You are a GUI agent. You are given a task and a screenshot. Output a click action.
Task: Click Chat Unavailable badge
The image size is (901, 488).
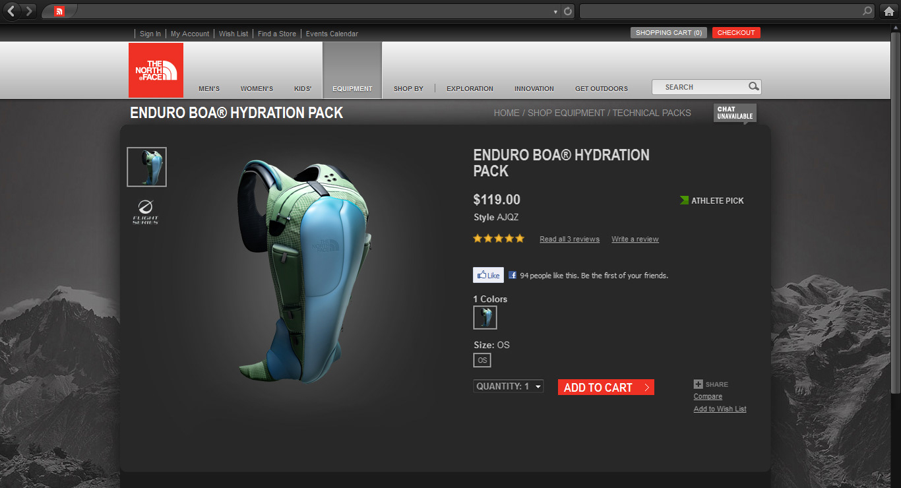(735, 113)
